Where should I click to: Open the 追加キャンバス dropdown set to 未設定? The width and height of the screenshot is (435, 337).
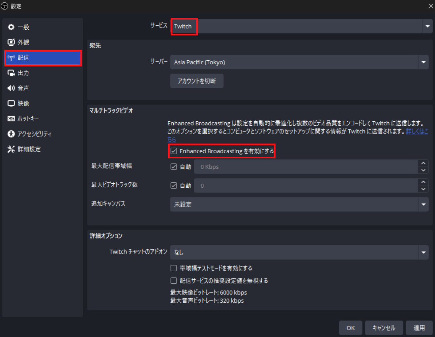pyautogui.click(x=423, y=205)
